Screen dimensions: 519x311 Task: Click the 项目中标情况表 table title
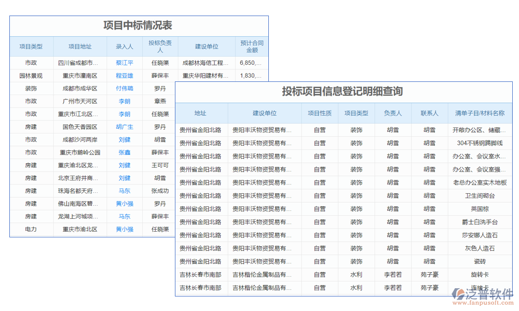(138, 25)
